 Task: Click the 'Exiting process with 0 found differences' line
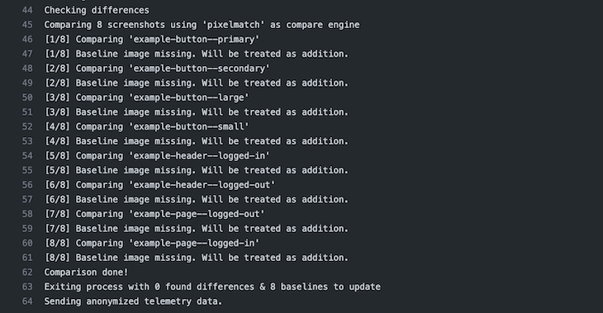click(x=212, y=287)
